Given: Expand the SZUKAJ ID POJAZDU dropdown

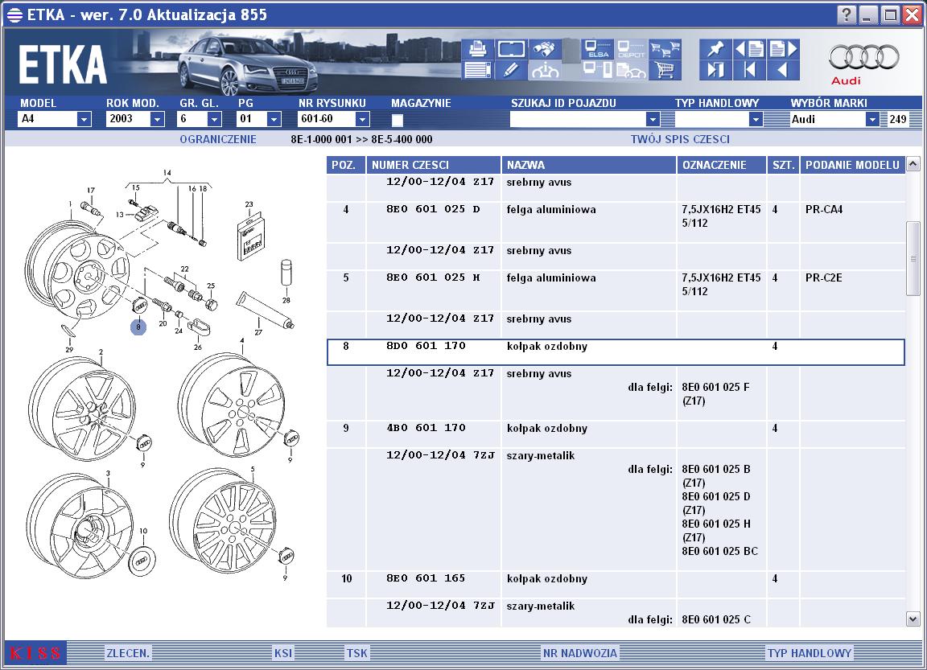Looking at the screenshot, I should [653, 119].
